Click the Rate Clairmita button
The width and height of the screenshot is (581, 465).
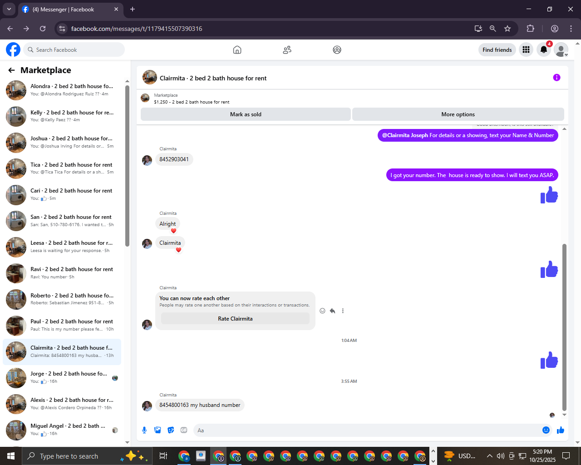point(235,319)
